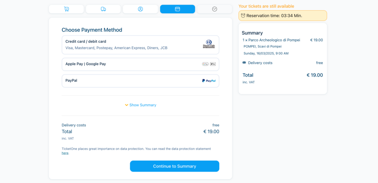
Task: Go to the shopping cart step icon
Action: click(x=66, y=9)
